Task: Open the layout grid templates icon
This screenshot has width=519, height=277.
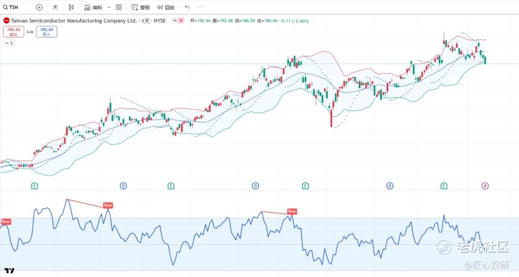Action: click(119, 7)
